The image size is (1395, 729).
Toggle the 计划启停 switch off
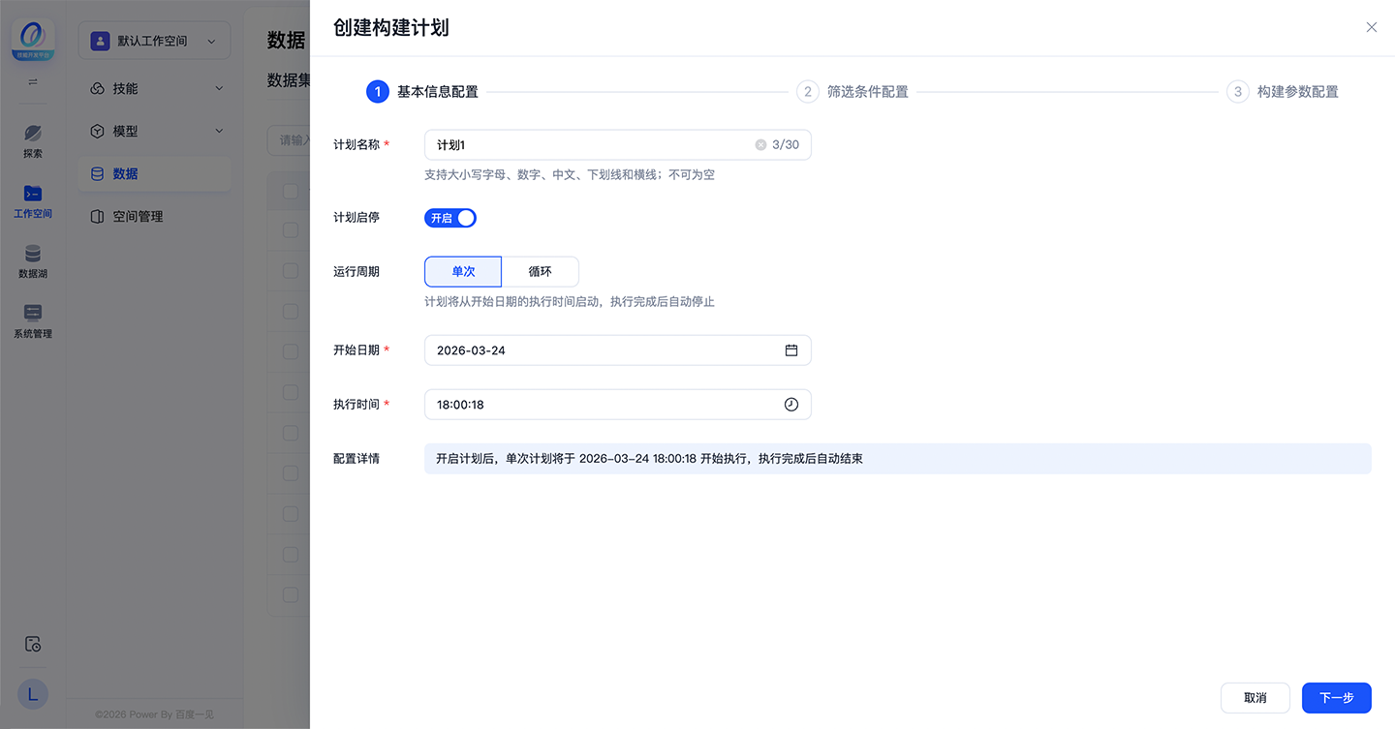click(x=450, y=218)
